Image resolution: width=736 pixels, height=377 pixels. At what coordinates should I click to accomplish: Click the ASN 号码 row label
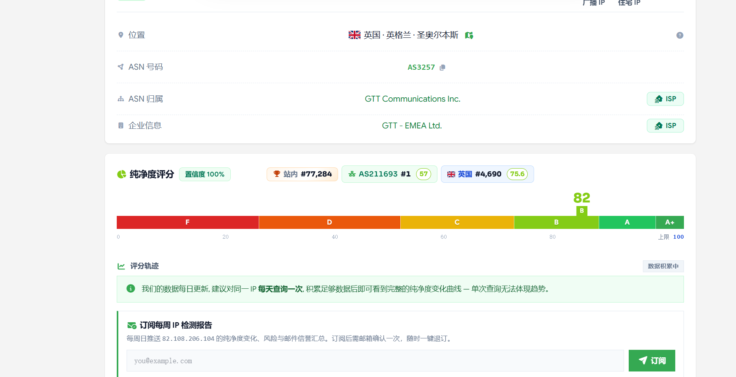pyautogui.click(x=146, y=67)
